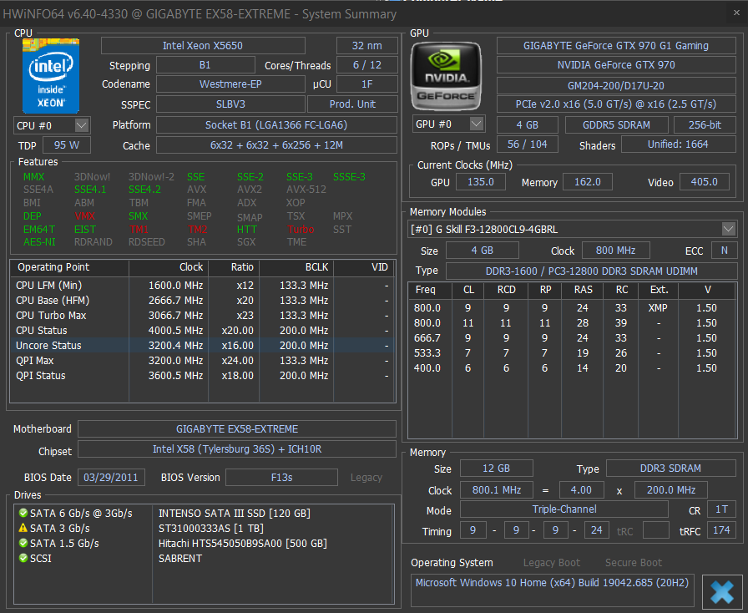Click the PCIe v2.0 x16 bus info field
Viewport: 748px width, 613px height.
(616, 104)
